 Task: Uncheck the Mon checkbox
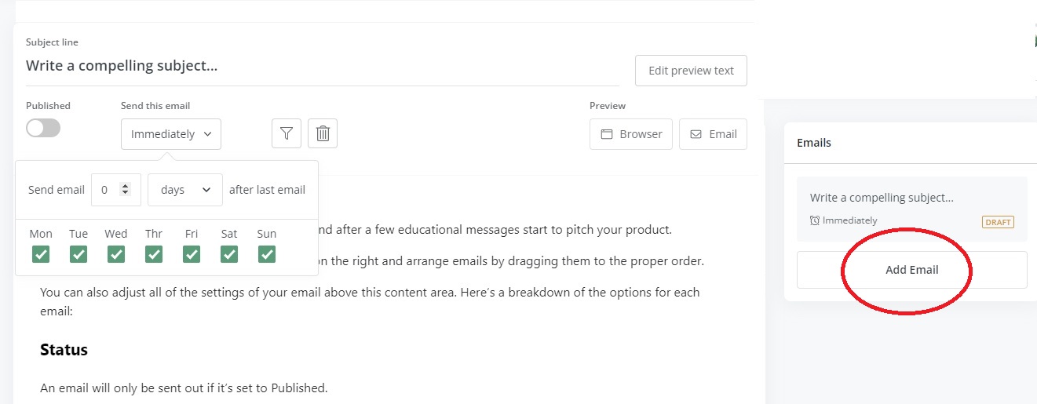(x=41, y=254)
